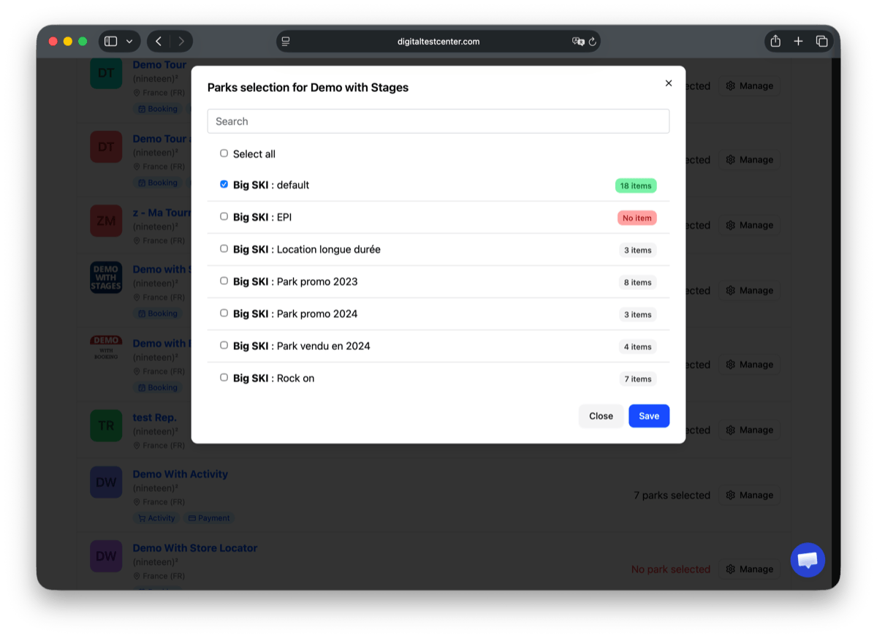The width and height of the screenshot is (877, 638).
Task: Click the 7 parks selected text
Action: coord(672,495)
